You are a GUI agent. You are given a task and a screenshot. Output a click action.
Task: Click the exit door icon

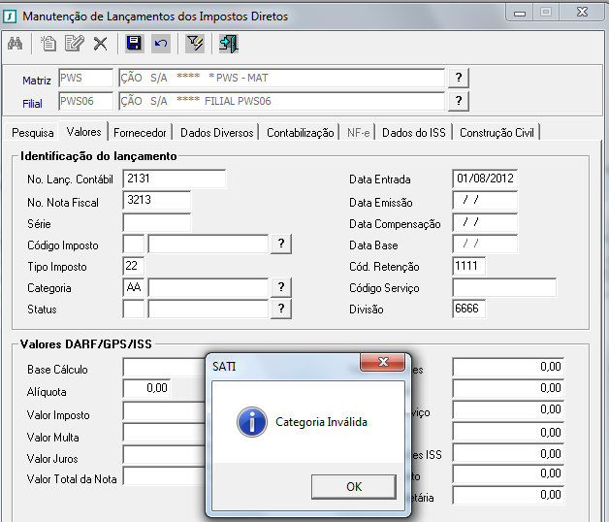229,43
